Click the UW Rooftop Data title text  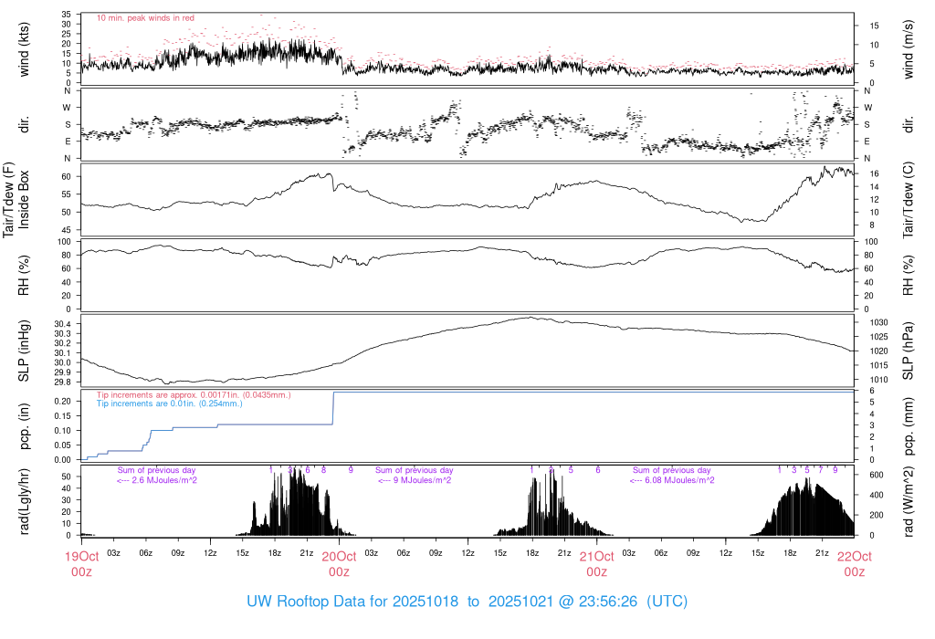pyautogui.click(x=467, y=602)
